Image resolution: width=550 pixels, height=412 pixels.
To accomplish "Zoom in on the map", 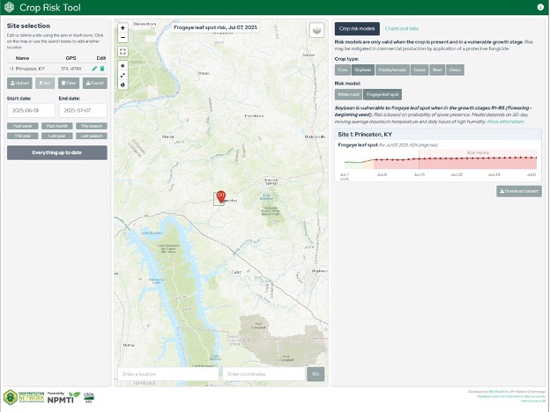I will point(123,28).
